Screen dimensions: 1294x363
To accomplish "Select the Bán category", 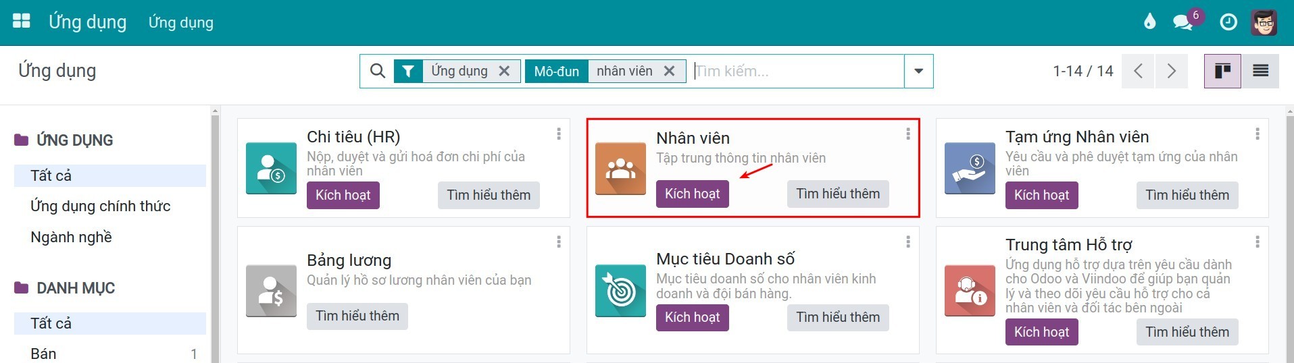I will click(x=110, y=354).
